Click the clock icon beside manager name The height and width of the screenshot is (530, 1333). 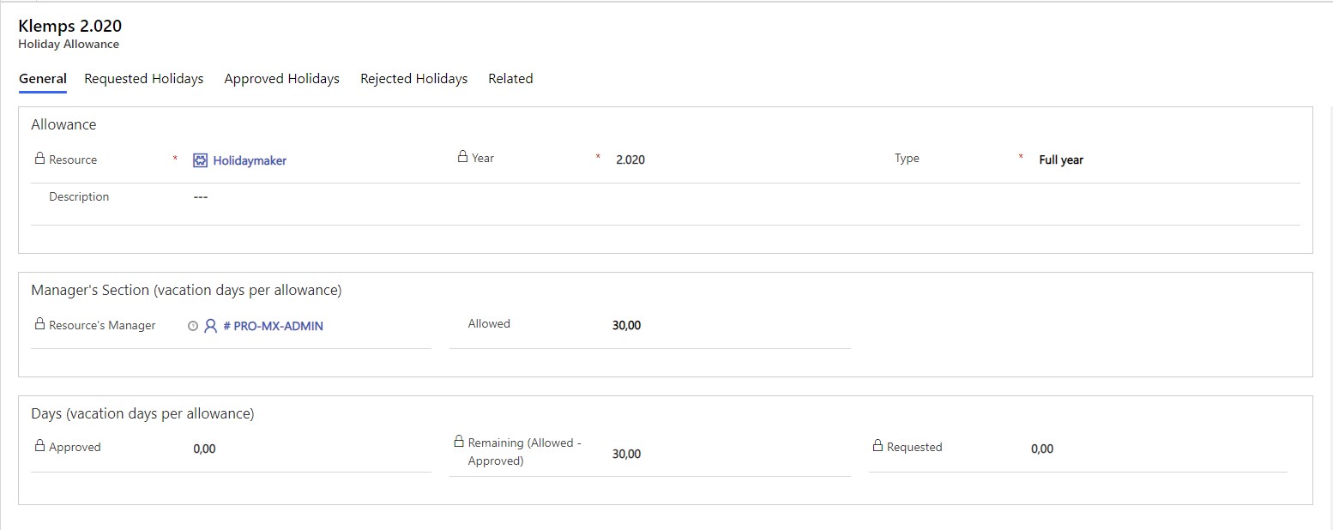coord(192,326)
